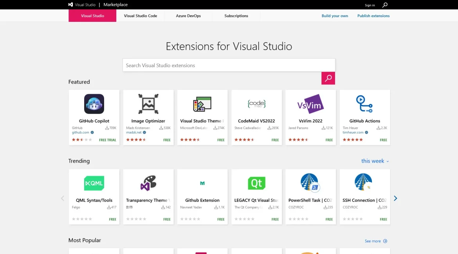
Task: Click the Visual Studio Theme title
Action: coord(202,121)
